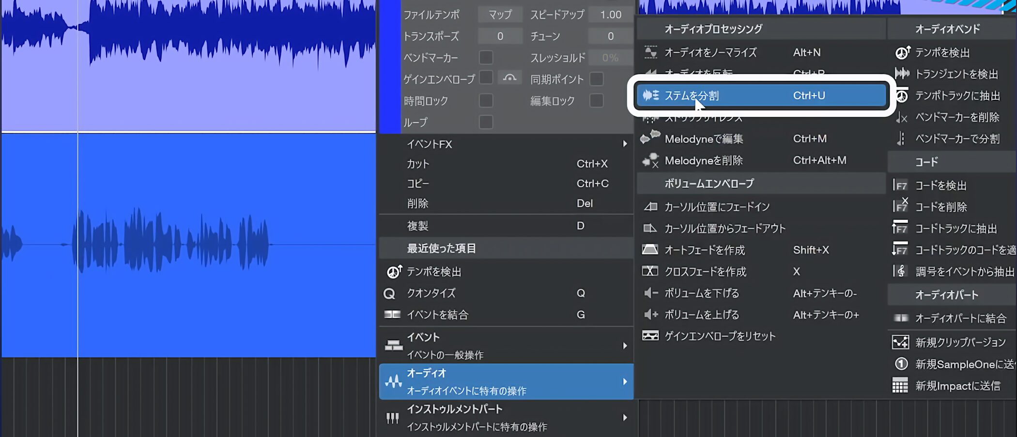Click the ファイルテンポ マップ value button
The width and height of the screenshot is (1017, 437).
tap(500, 15)
